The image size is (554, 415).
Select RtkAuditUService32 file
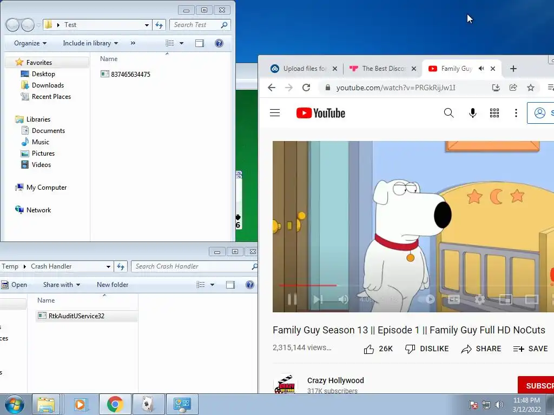[87, 316]
